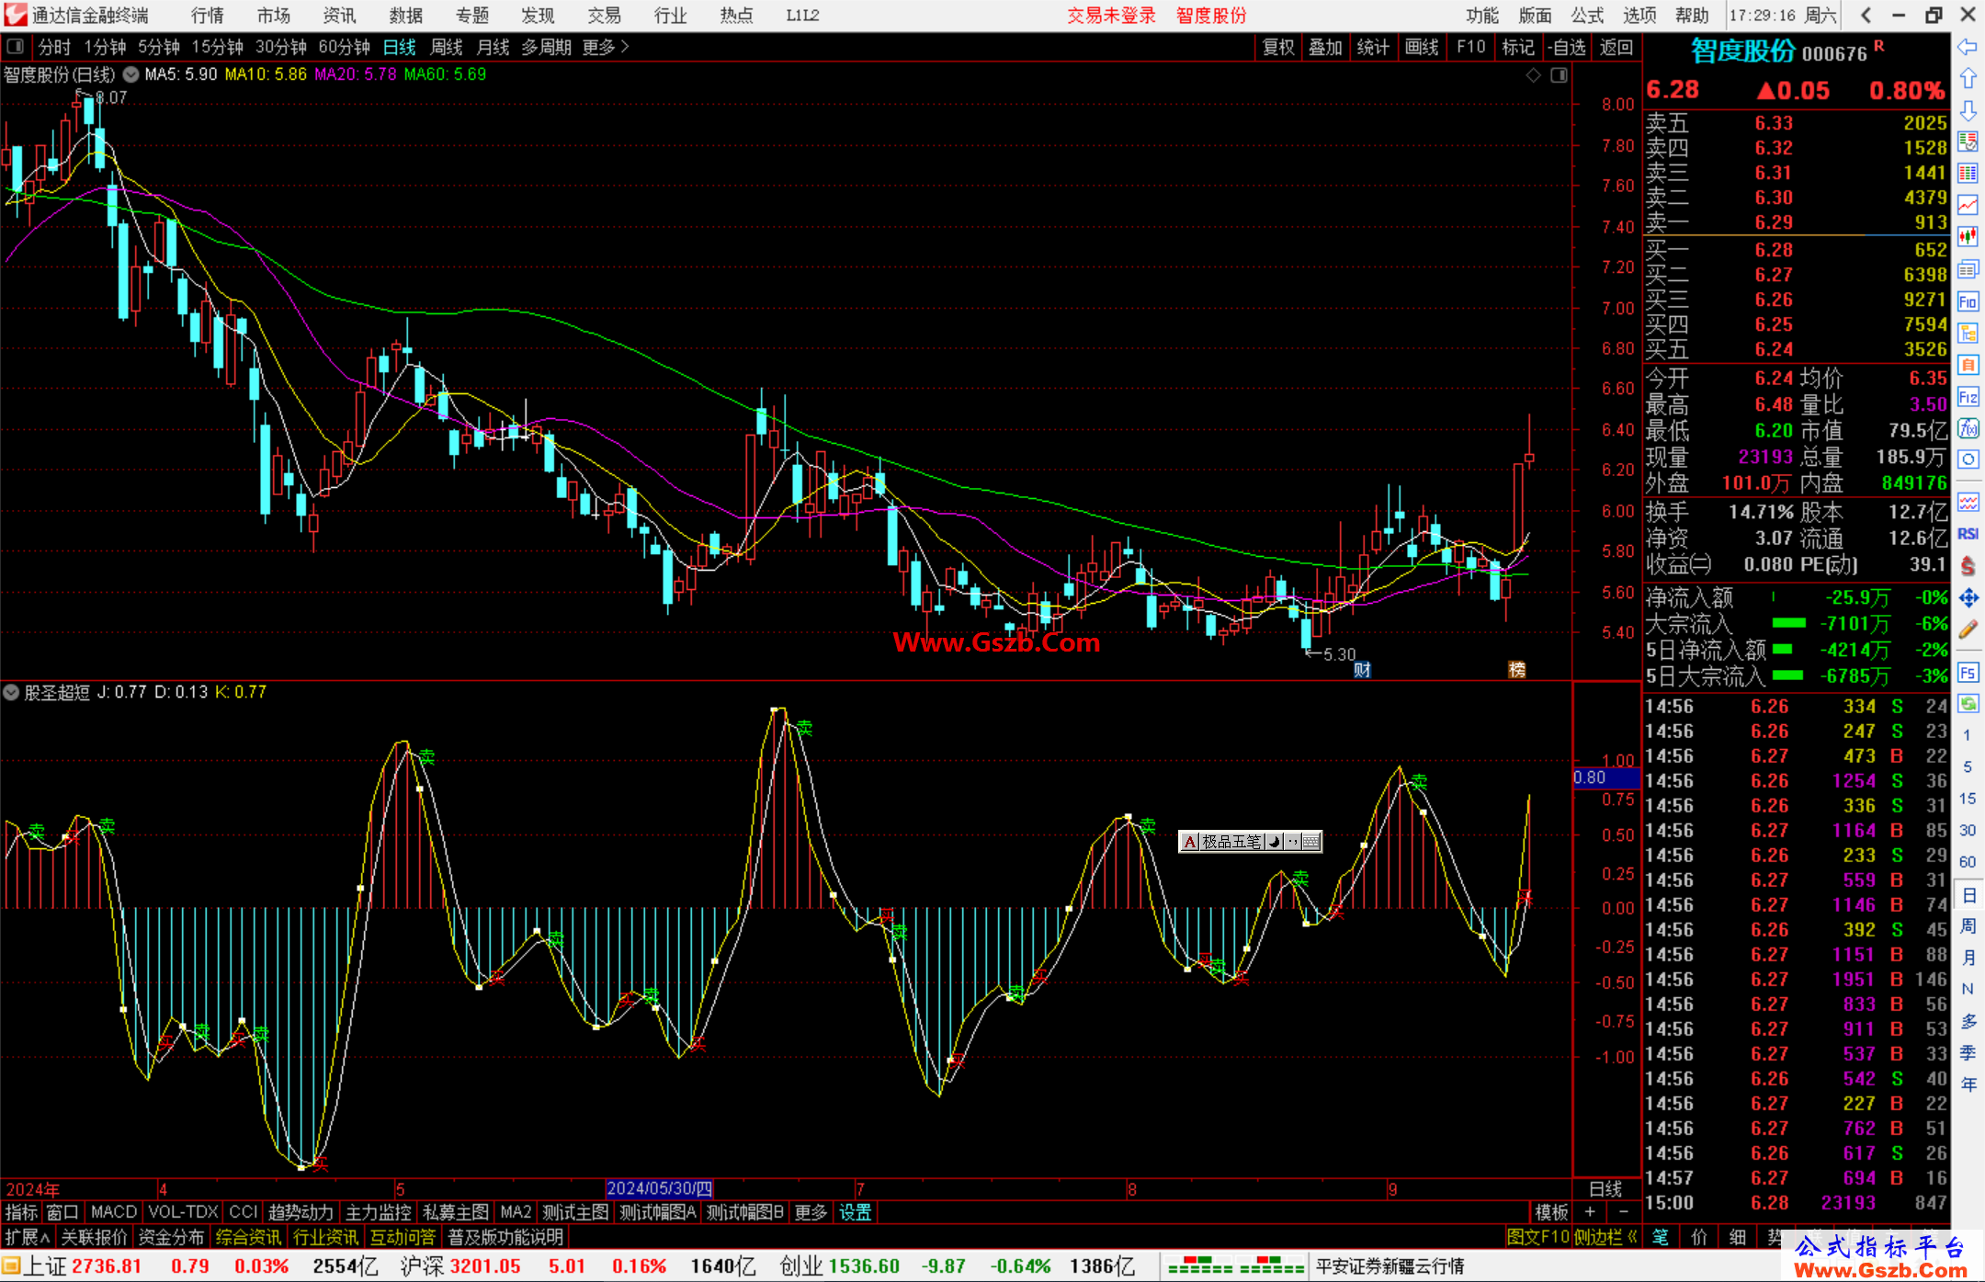1985x1282 pixels.
Task: Click the four-way move arrows icon
Action: click(x=1968, y=598)
